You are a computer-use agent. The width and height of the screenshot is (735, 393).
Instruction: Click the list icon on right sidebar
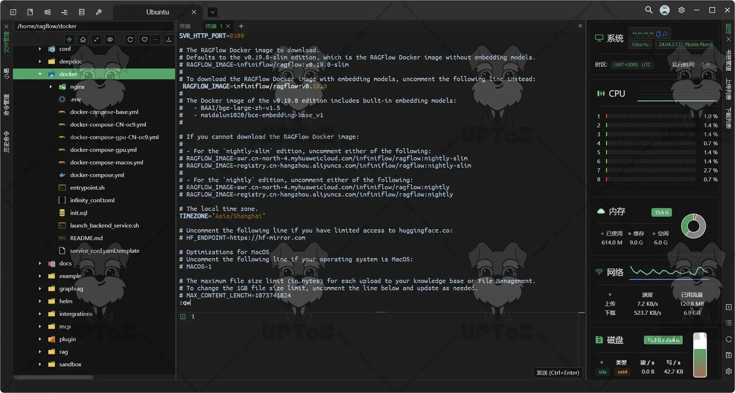click(x=729, y=323)
